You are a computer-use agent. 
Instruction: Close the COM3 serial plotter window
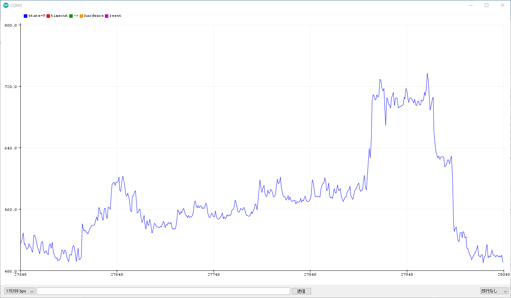tap(503, 5)
